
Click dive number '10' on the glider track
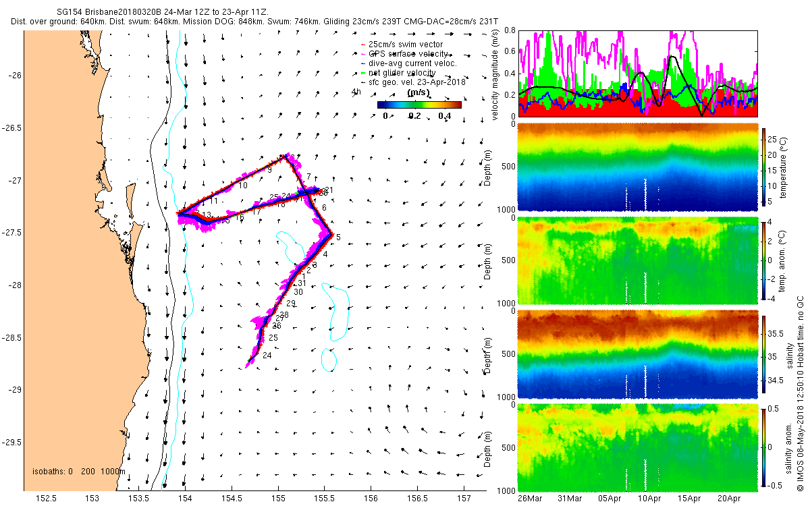(x=243, y=185)
